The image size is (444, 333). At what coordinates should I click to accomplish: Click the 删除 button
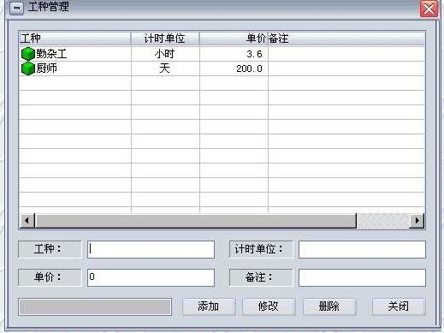[x=329, y=306]
